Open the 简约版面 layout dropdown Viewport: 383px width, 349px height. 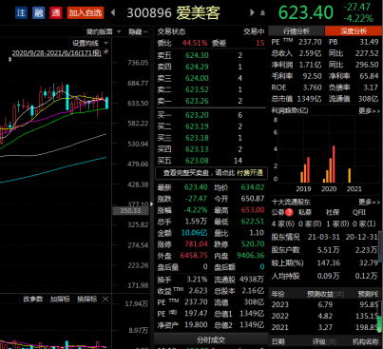(x=104, y=31)
